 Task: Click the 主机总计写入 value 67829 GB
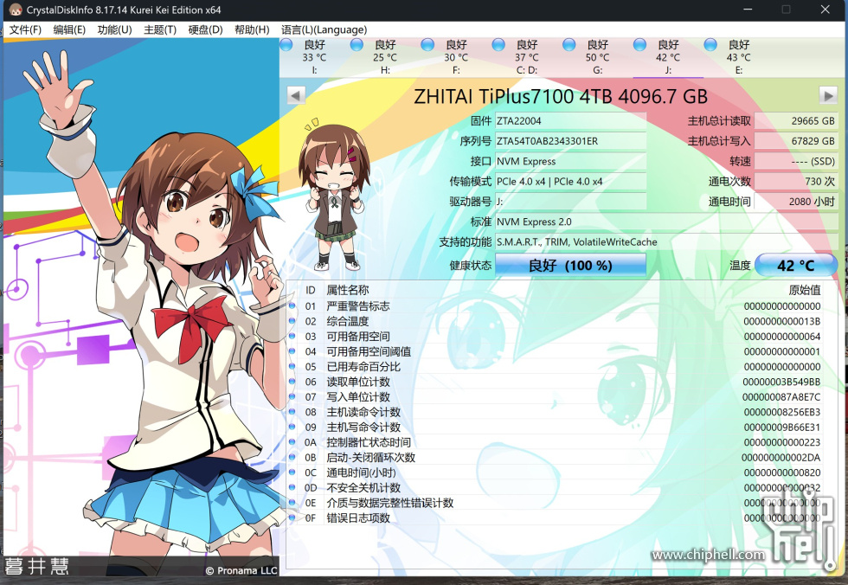pyautogui.click(x=796, y=141)
